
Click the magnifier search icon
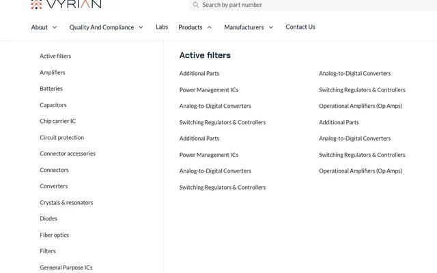[196, 5]
